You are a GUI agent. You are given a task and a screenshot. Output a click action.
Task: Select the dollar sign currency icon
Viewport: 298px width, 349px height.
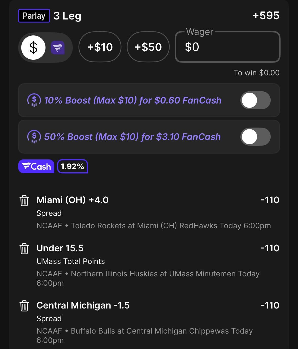[33, 47]
